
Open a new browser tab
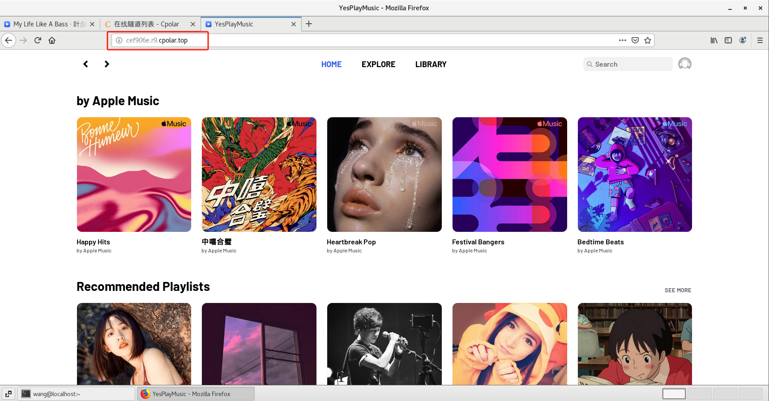click(x=309, y=24)
